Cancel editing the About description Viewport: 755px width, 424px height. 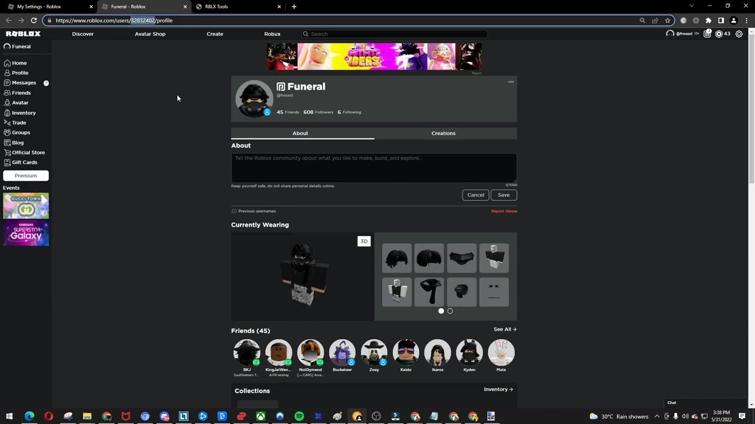[475, 195]
